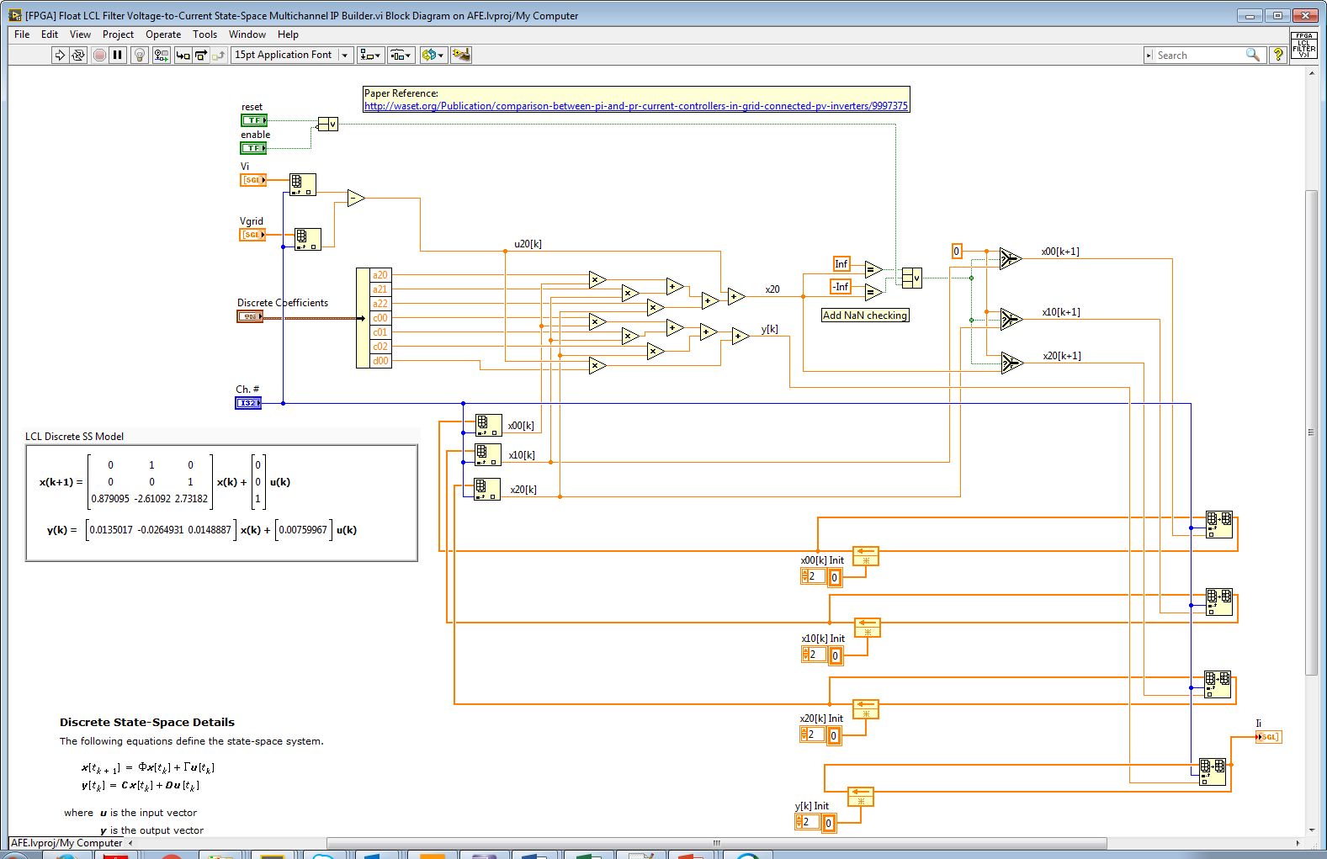Click the x00[k] Init array index stepper
The height and width of the screenshot is (859, 1327).
(805, 576)
